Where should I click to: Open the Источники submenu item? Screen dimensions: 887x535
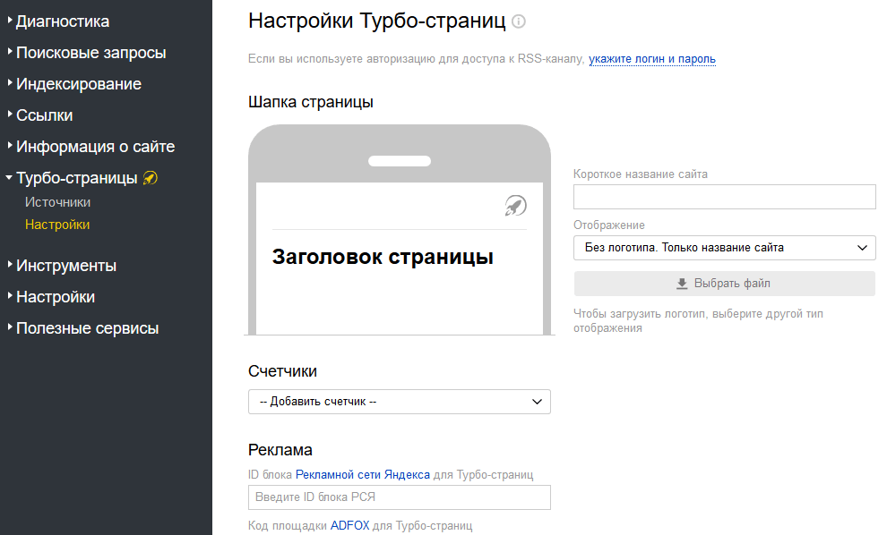pyautogui.click(x=57, y=202)
